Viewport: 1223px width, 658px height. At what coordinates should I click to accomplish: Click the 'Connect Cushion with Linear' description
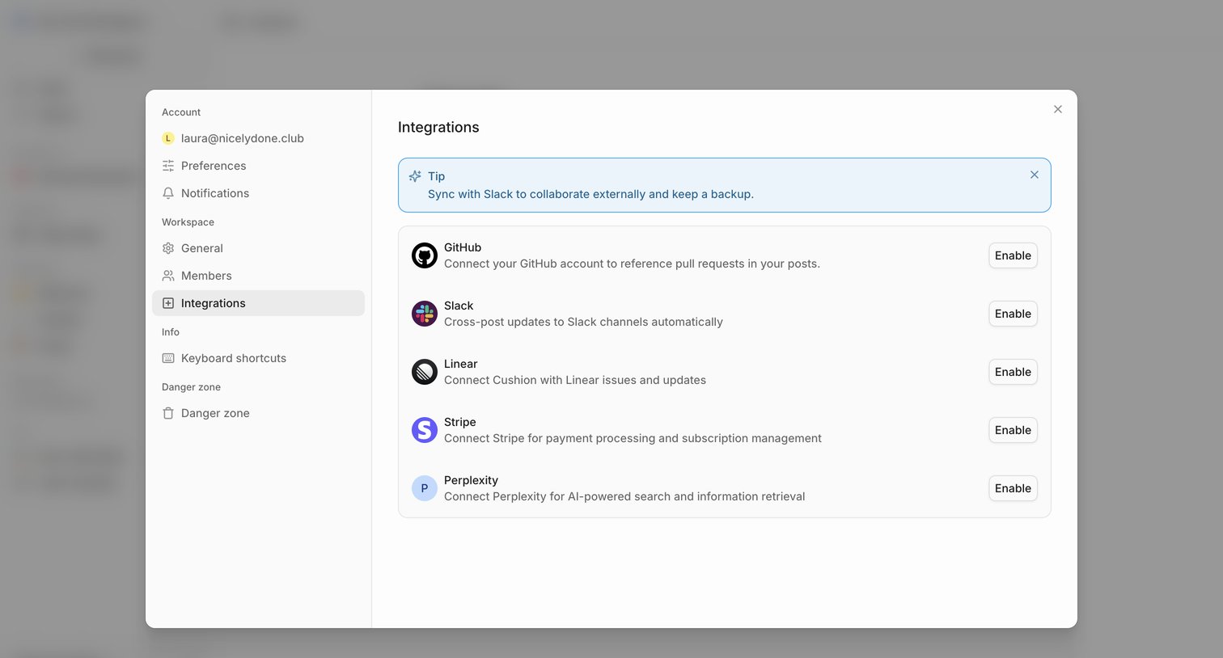[x=575, y=380]
